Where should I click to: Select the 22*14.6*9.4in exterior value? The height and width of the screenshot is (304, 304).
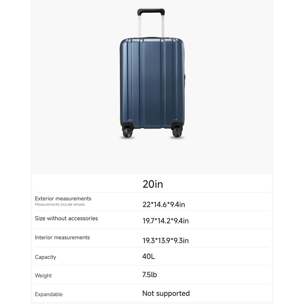(164, 205)
